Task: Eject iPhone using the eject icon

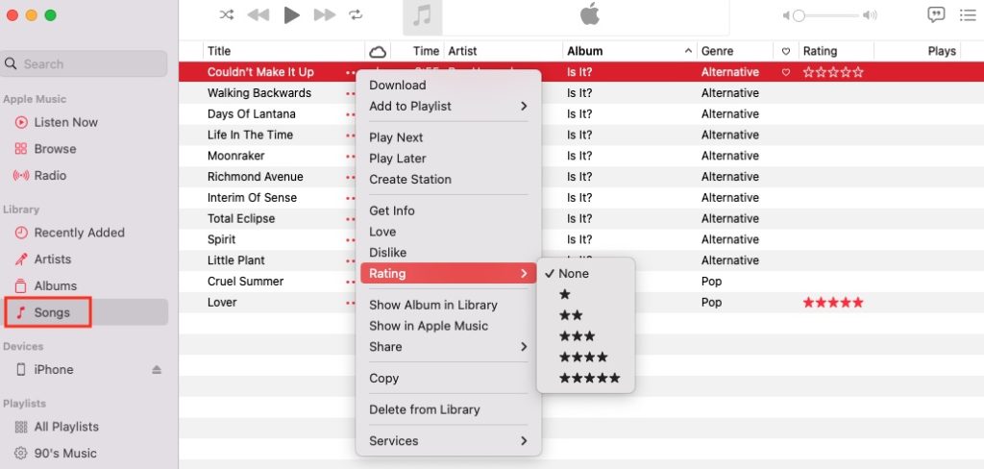Action: click(x=157, y=370)
